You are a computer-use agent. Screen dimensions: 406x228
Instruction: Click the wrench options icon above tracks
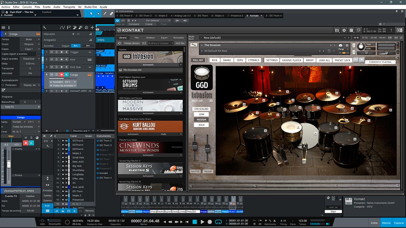click(45, 27)
